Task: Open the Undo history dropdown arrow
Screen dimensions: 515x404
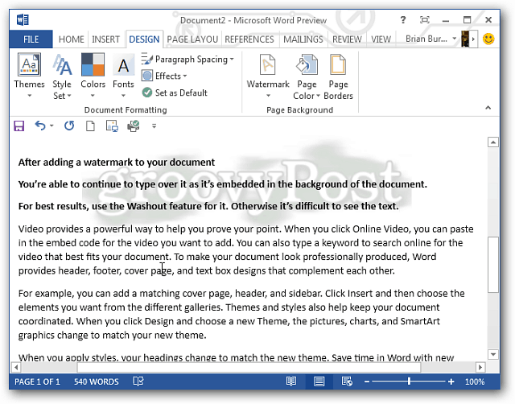Action: pos(51,126)
